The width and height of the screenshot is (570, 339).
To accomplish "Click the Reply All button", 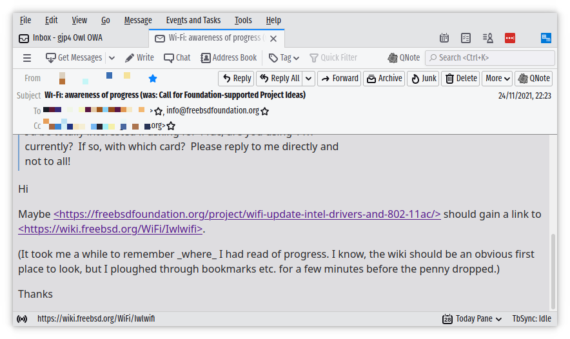I will pos(280,79).
